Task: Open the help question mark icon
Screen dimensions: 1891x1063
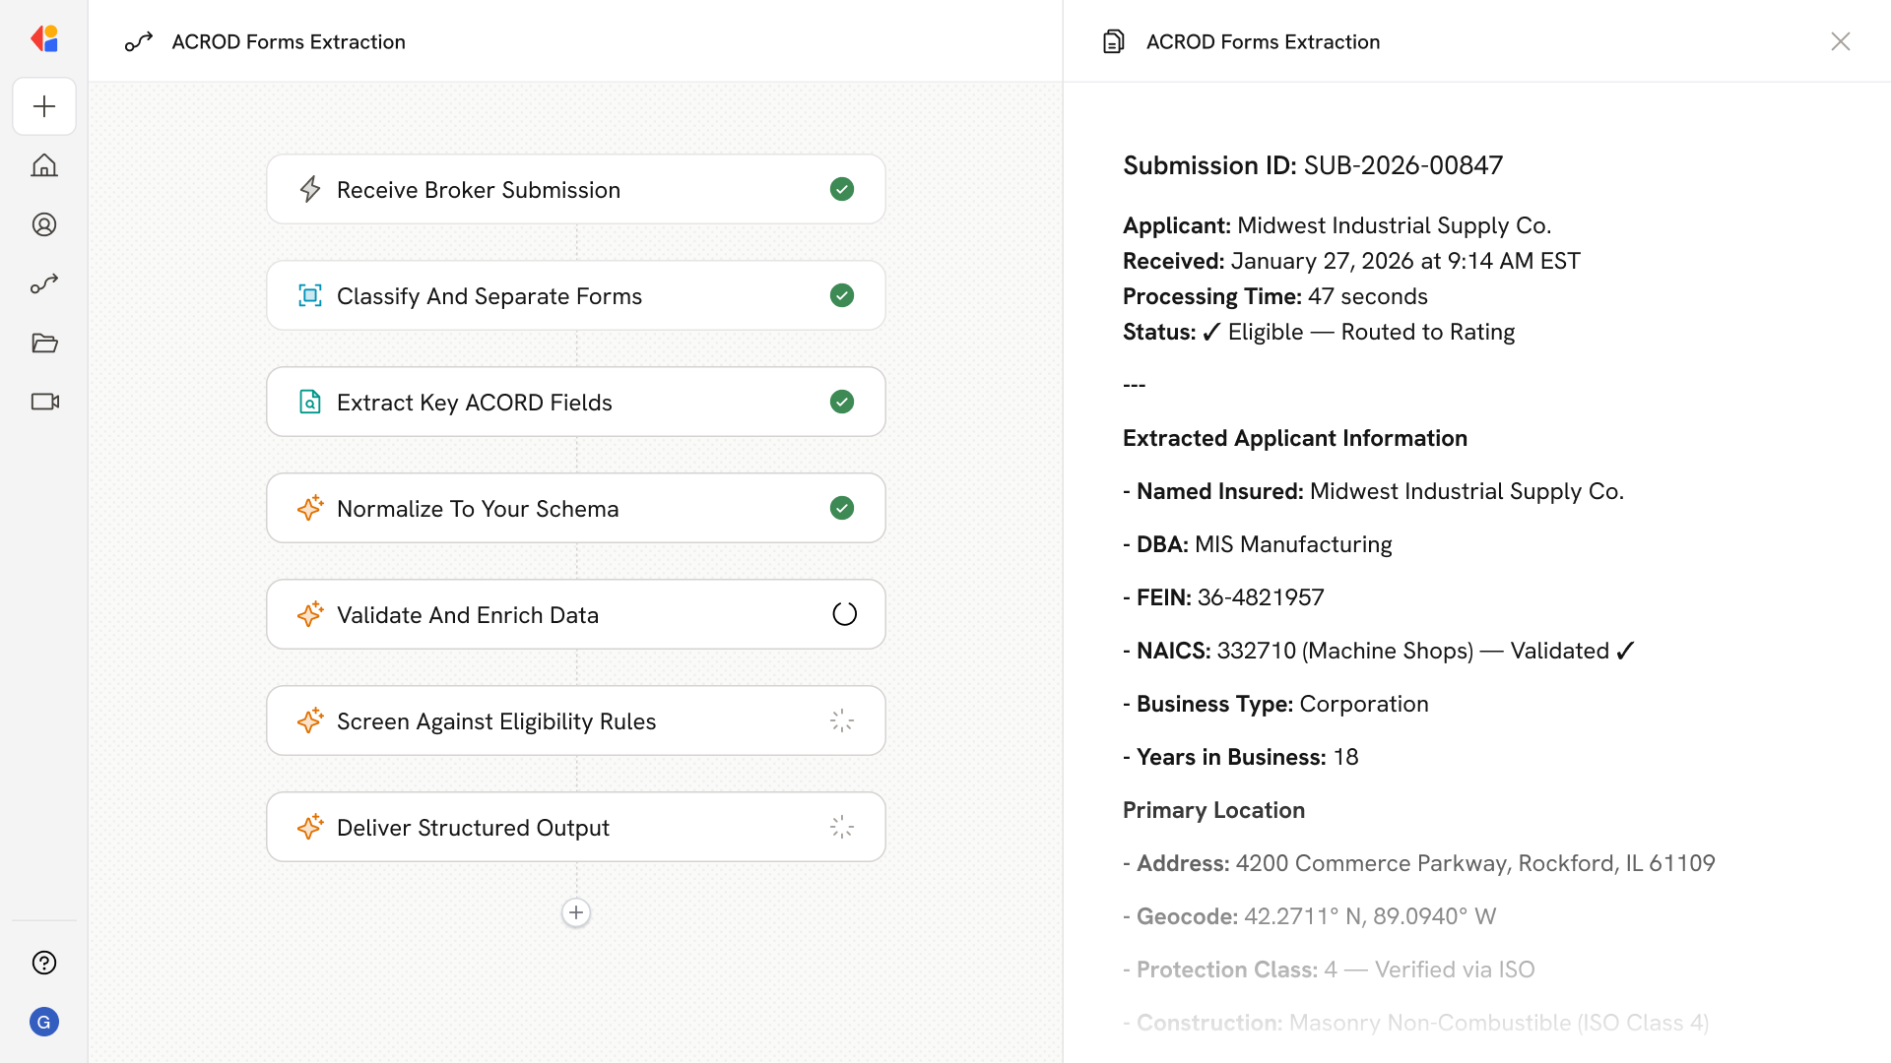Action: 44,963
